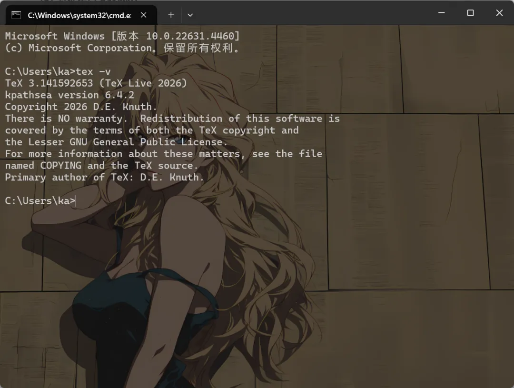Click the 'Copyright 2026 D.E. Knuth.' line
Screen dimensions: 514x388
81,107
